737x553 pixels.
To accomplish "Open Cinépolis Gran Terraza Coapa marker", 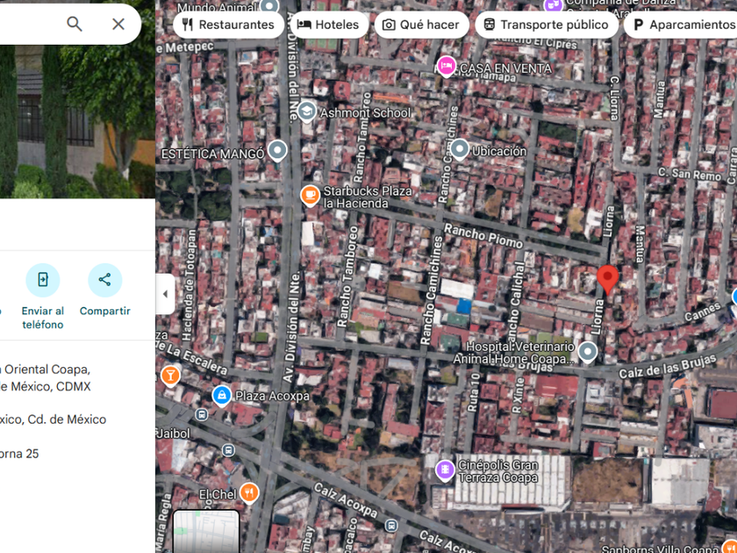I will point(445,470).
